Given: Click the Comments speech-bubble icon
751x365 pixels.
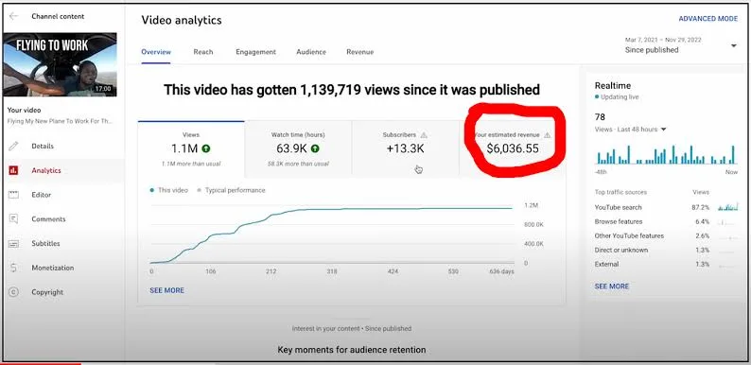Looking at the screenshot, I should [13, 218].
